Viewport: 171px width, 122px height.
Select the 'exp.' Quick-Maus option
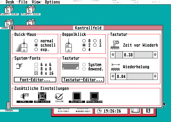tap(36, 50)
